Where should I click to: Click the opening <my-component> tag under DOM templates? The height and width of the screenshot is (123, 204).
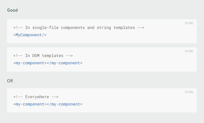click(x=30, y=63)
